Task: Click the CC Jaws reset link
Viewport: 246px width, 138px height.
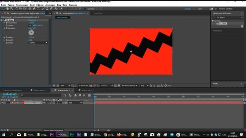Action: (32, 20)
